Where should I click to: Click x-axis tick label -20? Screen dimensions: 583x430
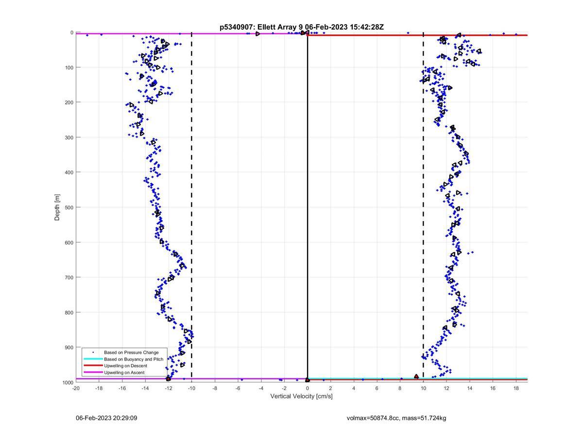[76, 388]
